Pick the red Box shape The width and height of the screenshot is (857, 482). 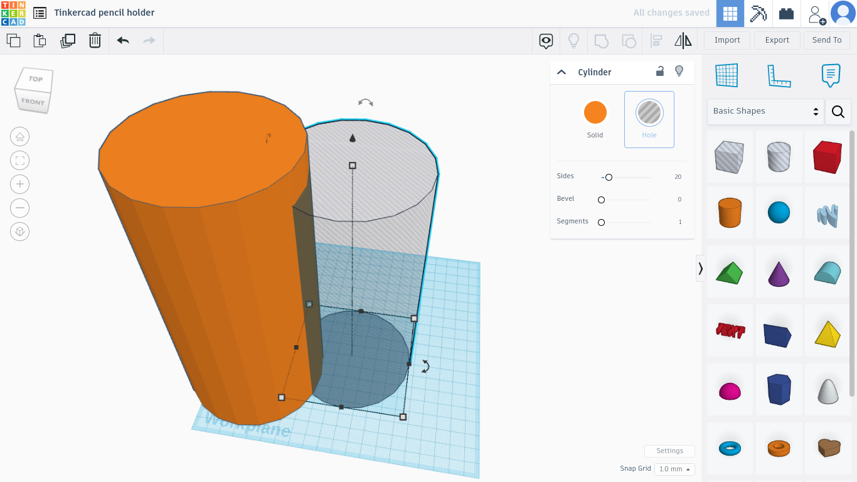pos(828,156)
